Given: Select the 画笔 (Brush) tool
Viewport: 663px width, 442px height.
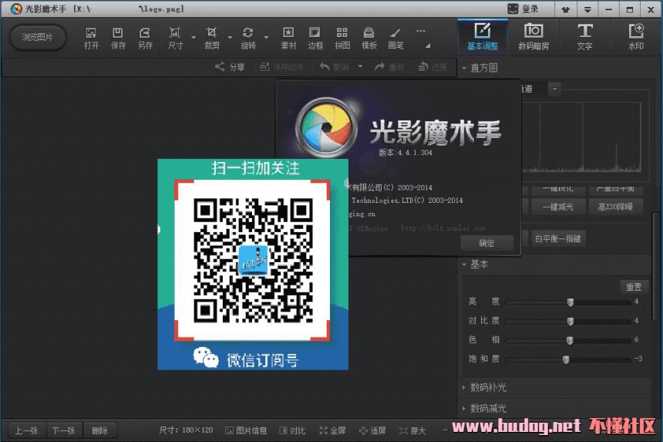Looking at the screenshot, I should (x=395, y=37).
